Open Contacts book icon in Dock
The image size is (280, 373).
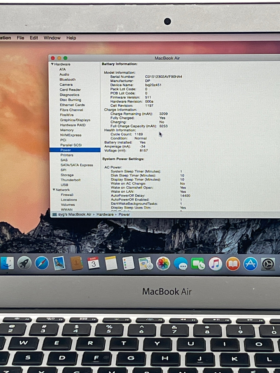[x=77, y=263]
